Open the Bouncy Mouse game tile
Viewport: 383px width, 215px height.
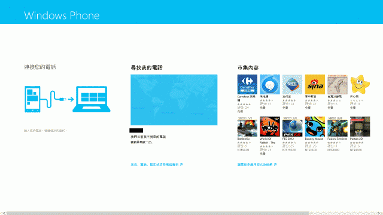315,127
